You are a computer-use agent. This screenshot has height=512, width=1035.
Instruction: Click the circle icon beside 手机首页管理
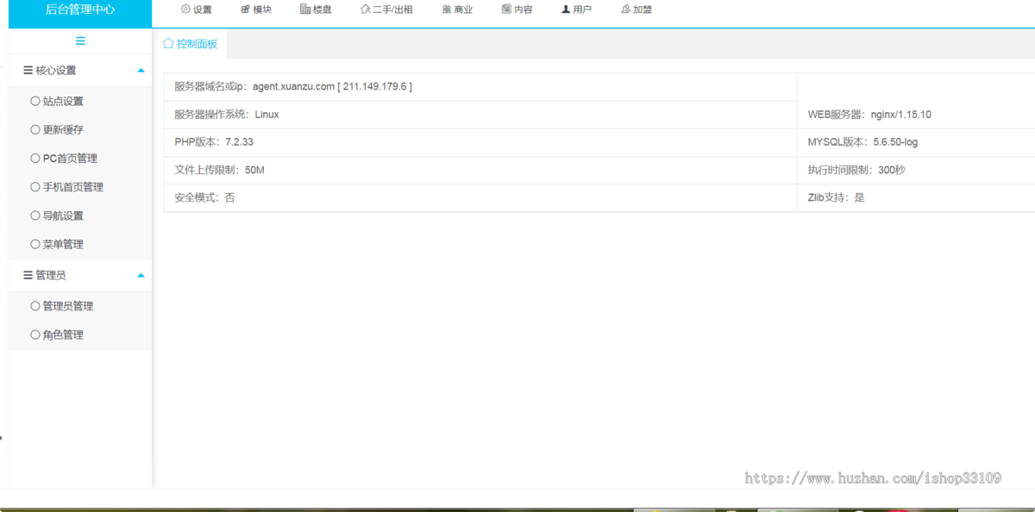click(35, 186)
